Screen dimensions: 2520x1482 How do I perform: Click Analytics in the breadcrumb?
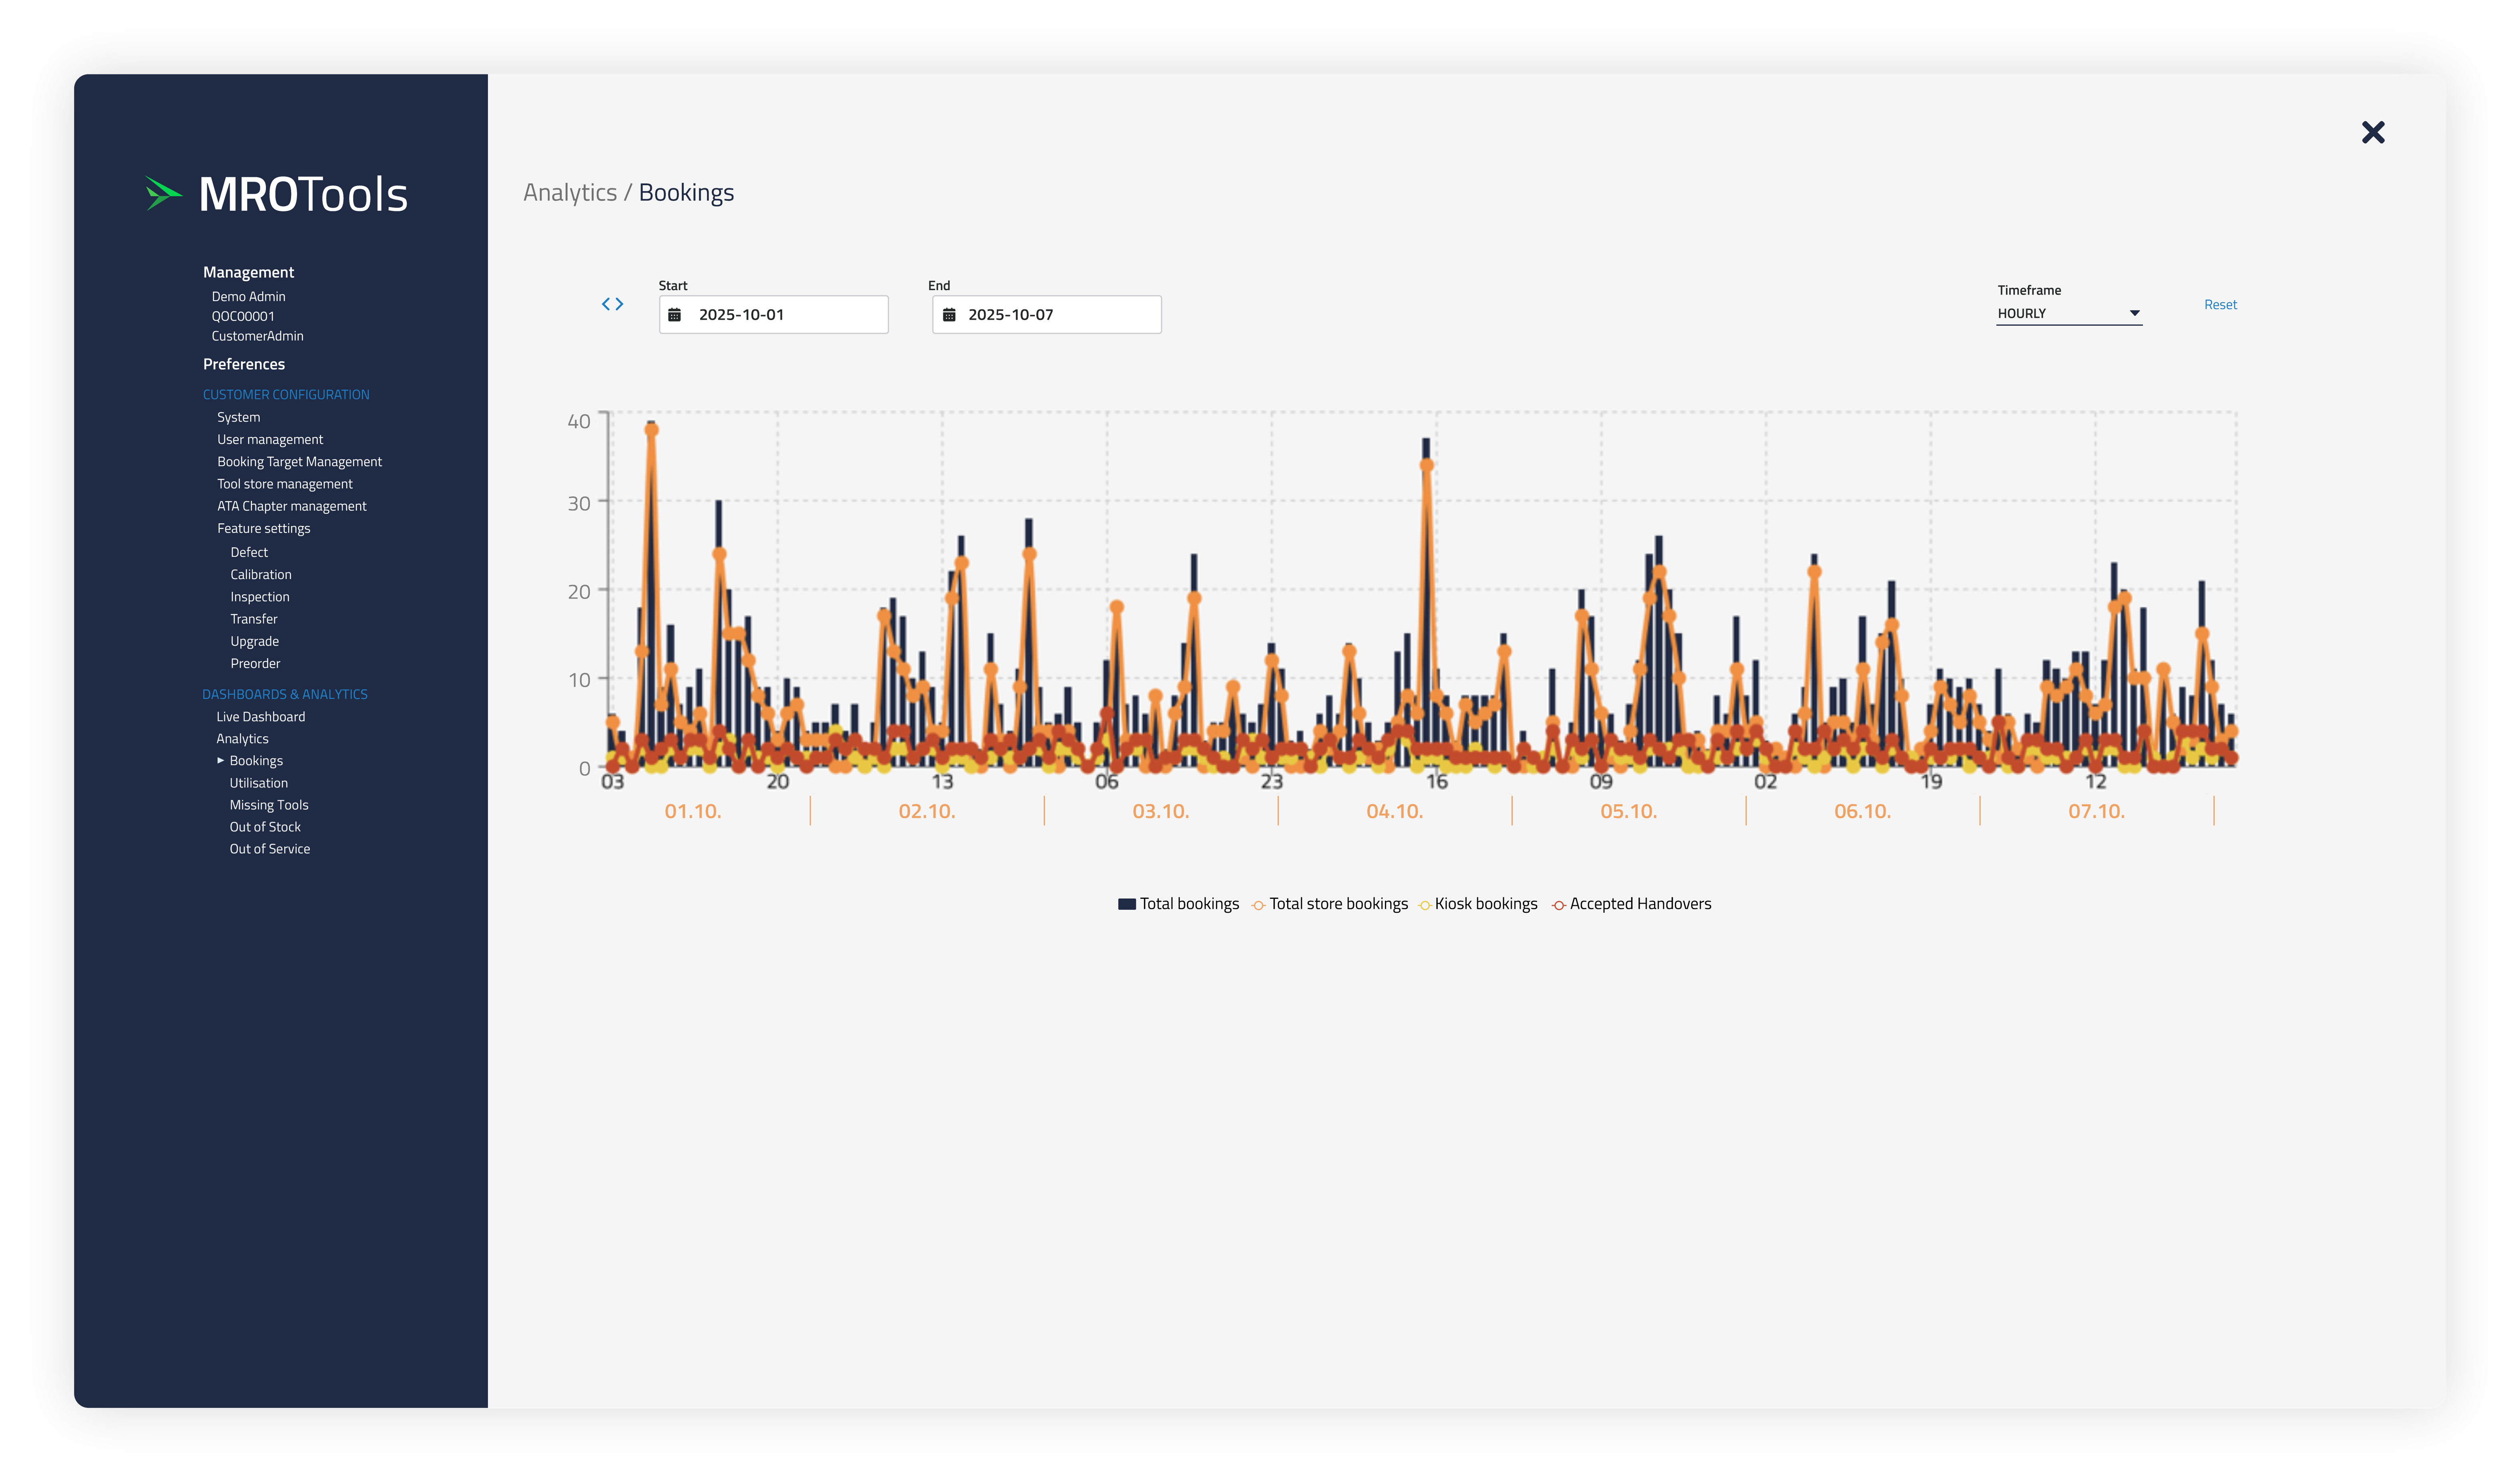pos(570,192)
